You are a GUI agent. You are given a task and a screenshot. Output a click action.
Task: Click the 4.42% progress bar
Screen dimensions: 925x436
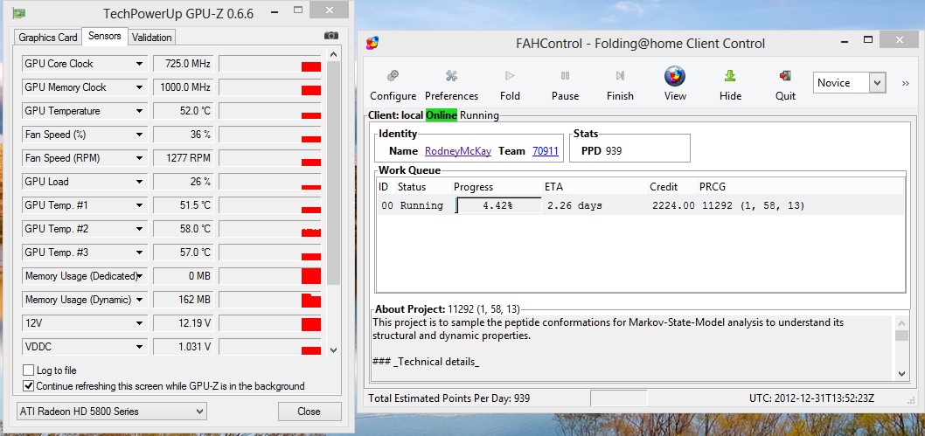(497, 205)
